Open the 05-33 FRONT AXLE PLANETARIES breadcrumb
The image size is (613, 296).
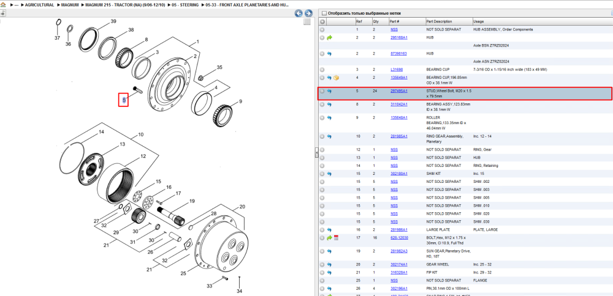(x=248, y=5)
